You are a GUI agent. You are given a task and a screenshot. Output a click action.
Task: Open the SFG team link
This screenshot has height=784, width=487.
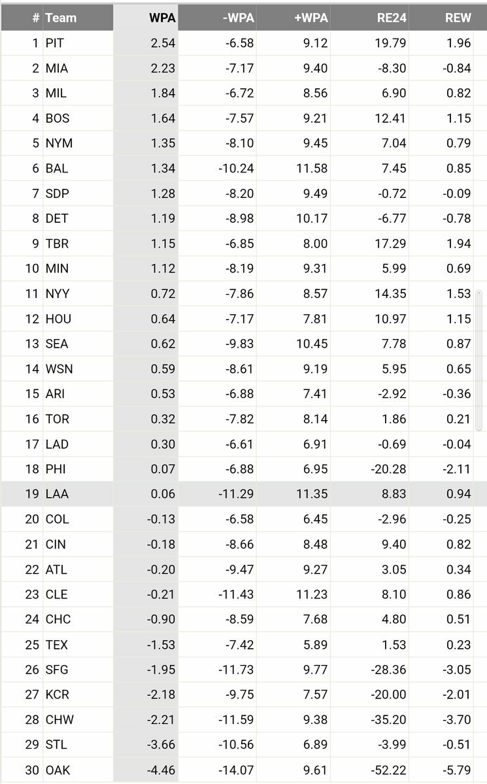pos(57,670)
